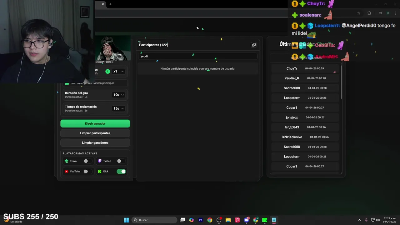
Task: Select the fsr_tp843 winner row
Action: pyautogui.click(x=305, y=127)
